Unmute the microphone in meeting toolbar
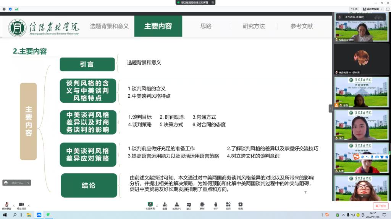Screen dimensions: 391x219 (6, 205)
